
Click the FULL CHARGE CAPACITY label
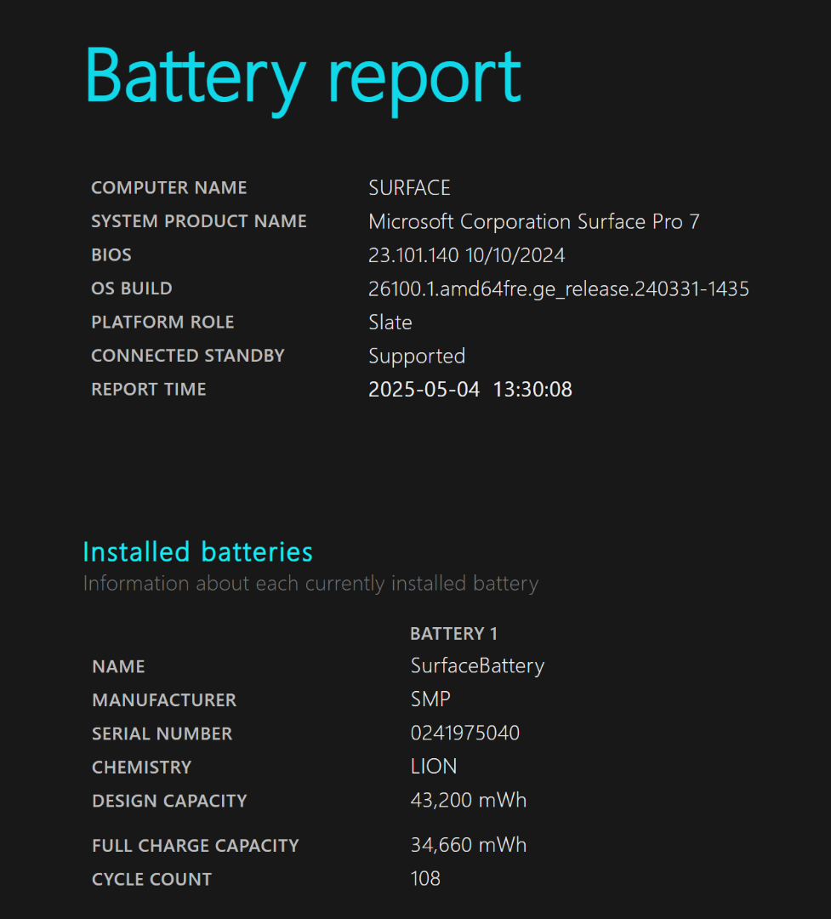point(196,845)
